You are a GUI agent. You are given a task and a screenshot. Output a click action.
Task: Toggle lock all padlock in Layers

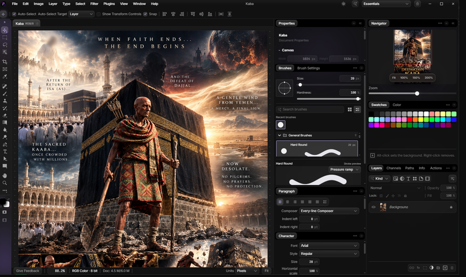coord(405,196)
